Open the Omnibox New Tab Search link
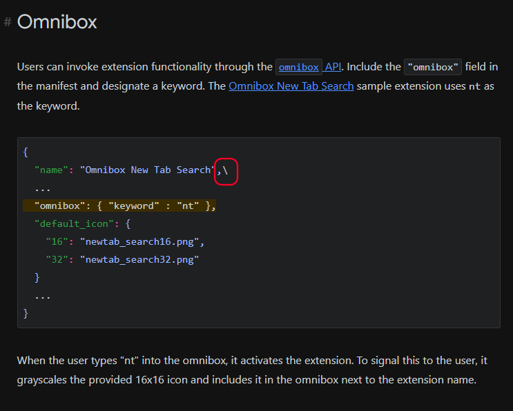This screenshot has width=513, height=411. 291,86
